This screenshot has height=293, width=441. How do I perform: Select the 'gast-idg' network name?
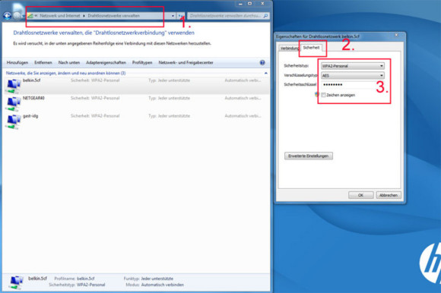tap(30, 116)
